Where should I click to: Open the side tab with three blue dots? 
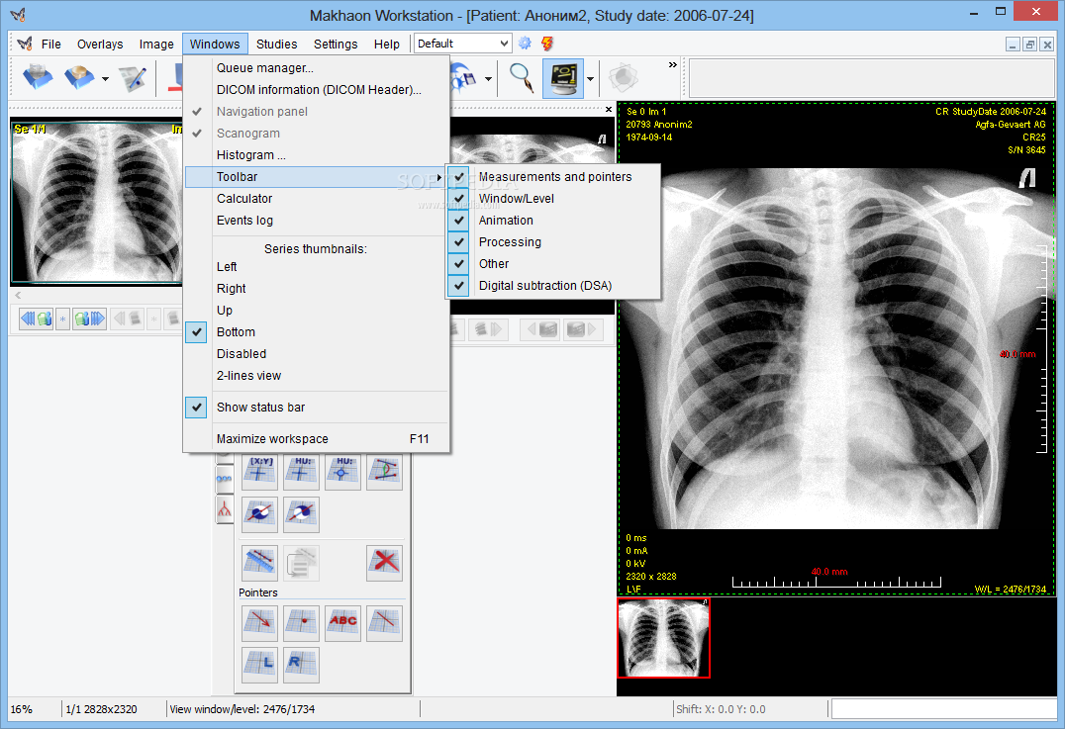[x=224, y=478]
